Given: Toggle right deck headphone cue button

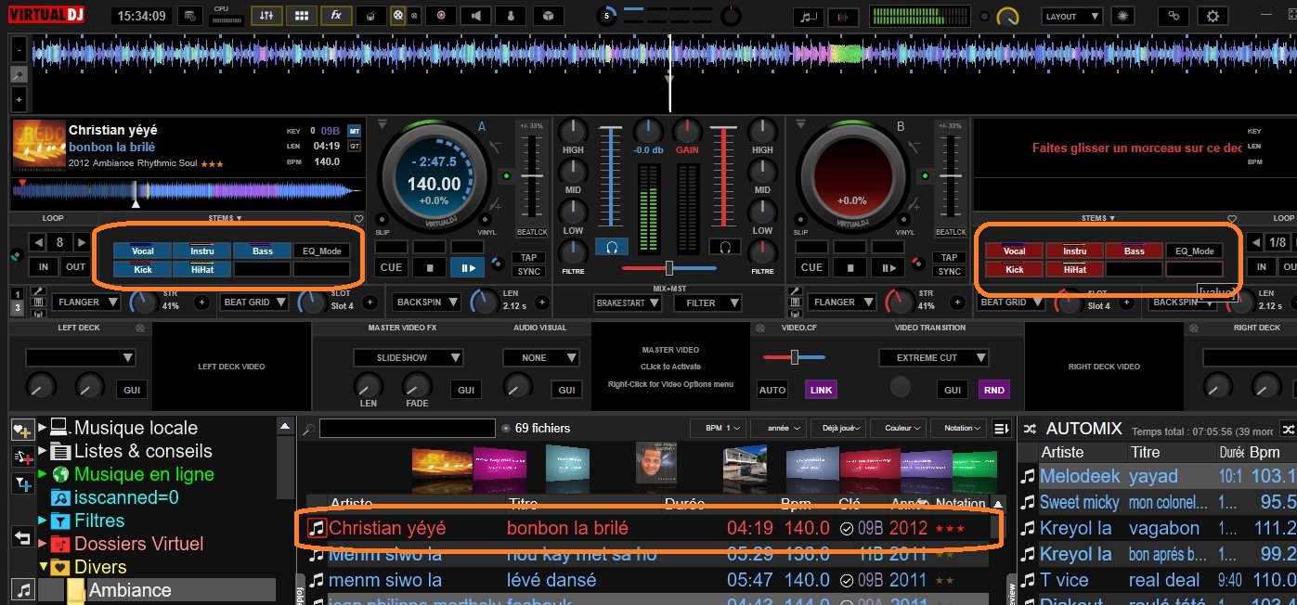Looking at the screenshot, I should point(724,247).
